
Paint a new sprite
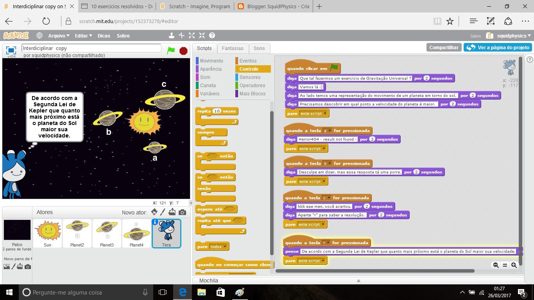pos(163,212)
